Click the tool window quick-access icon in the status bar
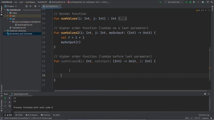Viewport: 214px width, 120px height. [2, 118]
